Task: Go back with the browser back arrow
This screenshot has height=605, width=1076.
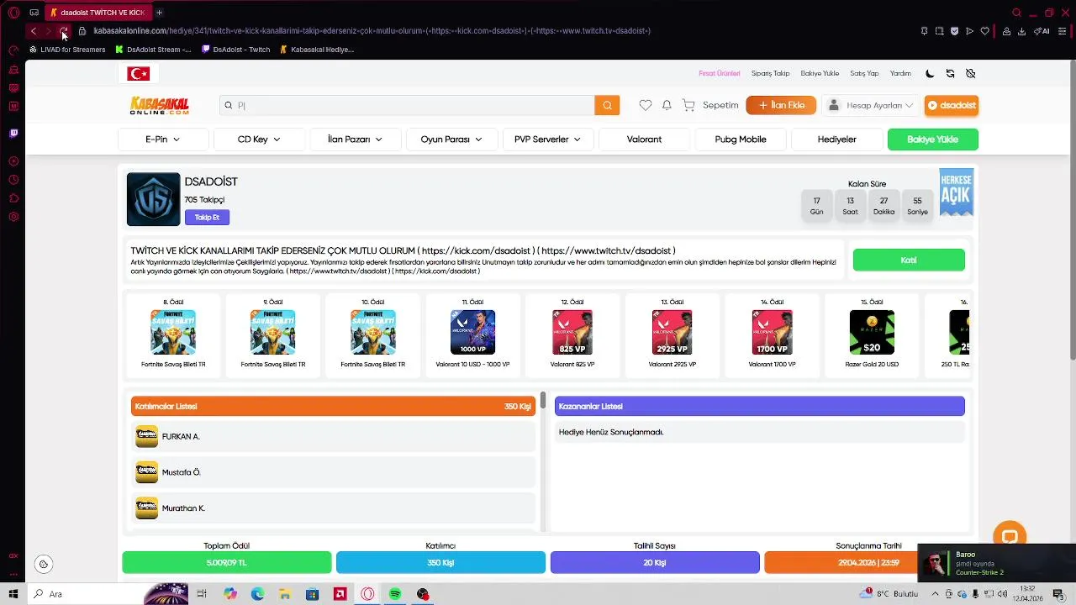Action: (33, 31)
